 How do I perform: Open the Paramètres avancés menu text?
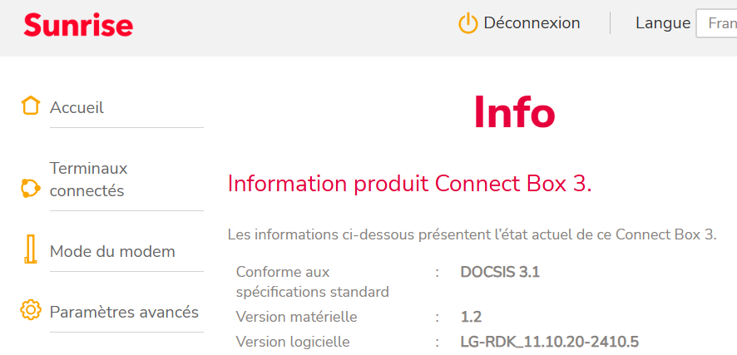124,313
